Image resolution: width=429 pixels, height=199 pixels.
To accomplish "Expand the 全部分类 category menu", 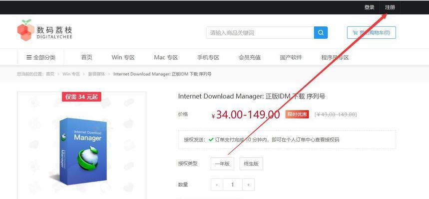I will click(x=41, y=58).
